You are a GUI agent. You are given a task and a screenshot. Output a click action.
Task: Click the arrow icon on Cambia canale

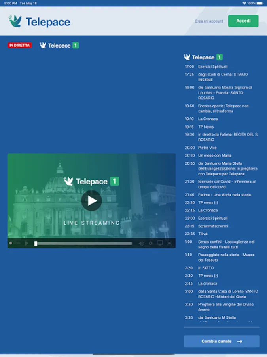[239, 341]
